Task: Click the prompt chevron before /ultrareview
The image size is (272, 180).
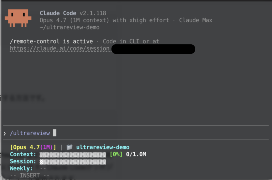Action: (x=5, y=133)
